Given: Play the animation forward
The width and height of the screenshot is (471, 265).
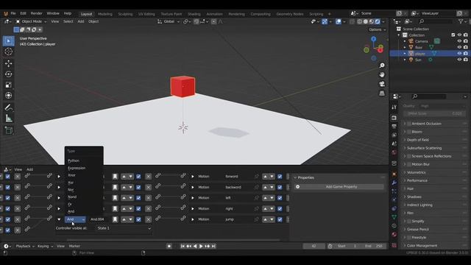Looking at the screenshot, I should (201, 247).
